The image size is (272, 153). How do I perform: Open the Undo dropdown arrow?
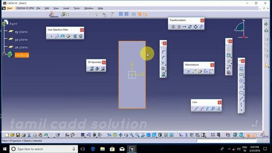pyautogui.click(x=48, y=137)
